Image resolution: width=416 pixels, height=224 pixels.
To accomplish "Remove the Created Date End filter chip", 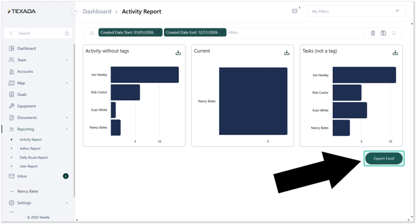I will pyautogui.click(x=222, y=33).
